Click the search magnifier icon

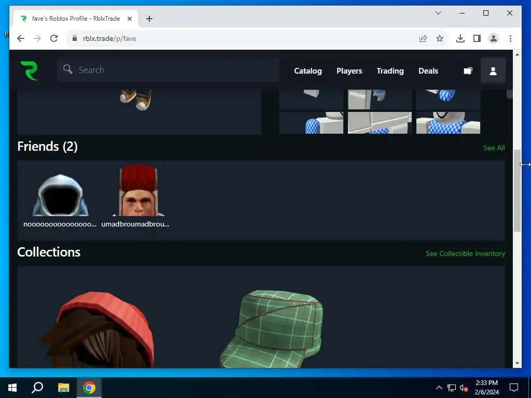coord(68,69)
